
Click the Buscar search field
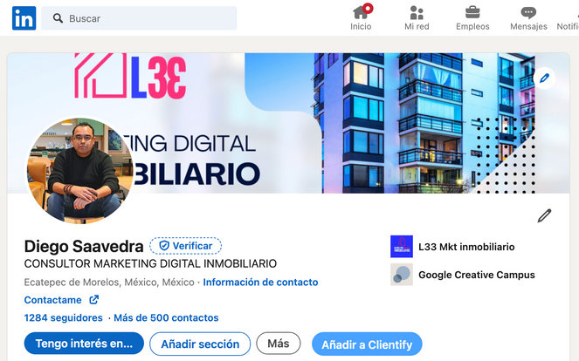139,18
